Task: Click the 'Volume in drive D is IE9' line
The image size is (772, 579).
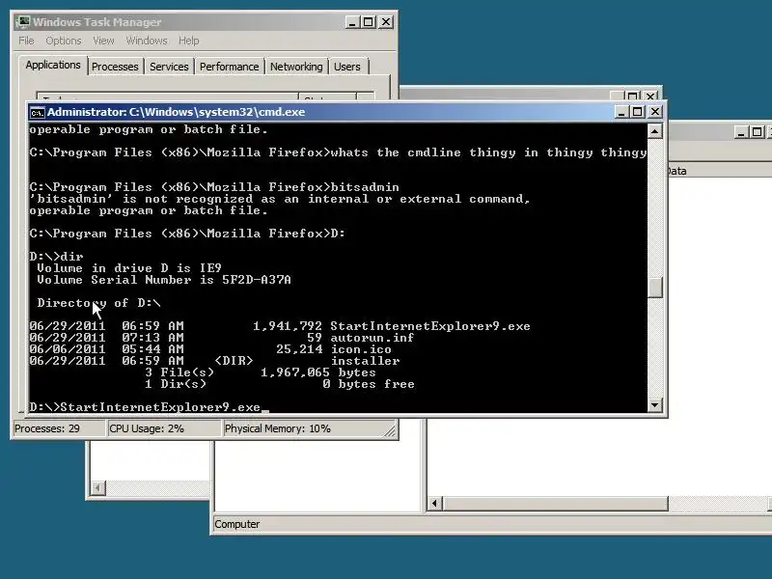Action: 129,268
